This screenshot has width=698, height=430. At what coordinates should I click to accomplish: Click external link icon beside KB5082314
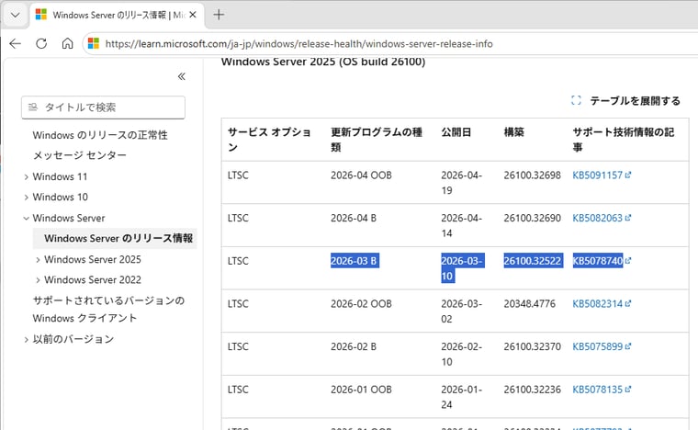click(628, 303)
